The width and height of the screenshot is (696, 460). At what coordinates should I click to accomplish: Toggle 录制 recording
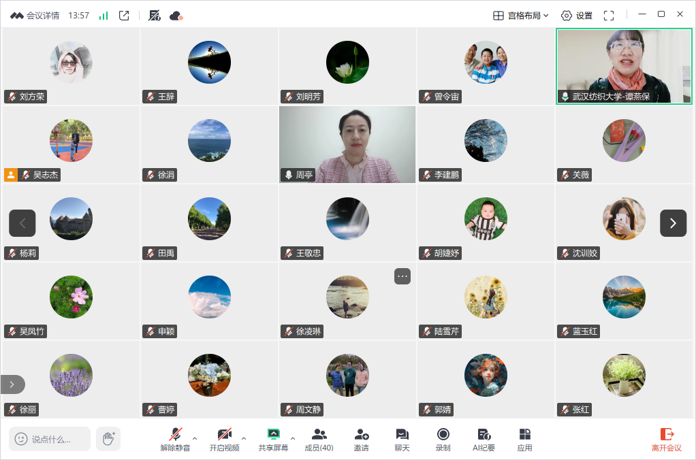click(x=443, y=439)
